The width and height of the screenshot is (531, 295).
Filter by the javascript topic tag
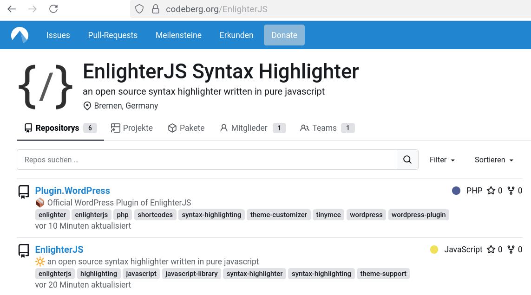(x=141, y=274)
